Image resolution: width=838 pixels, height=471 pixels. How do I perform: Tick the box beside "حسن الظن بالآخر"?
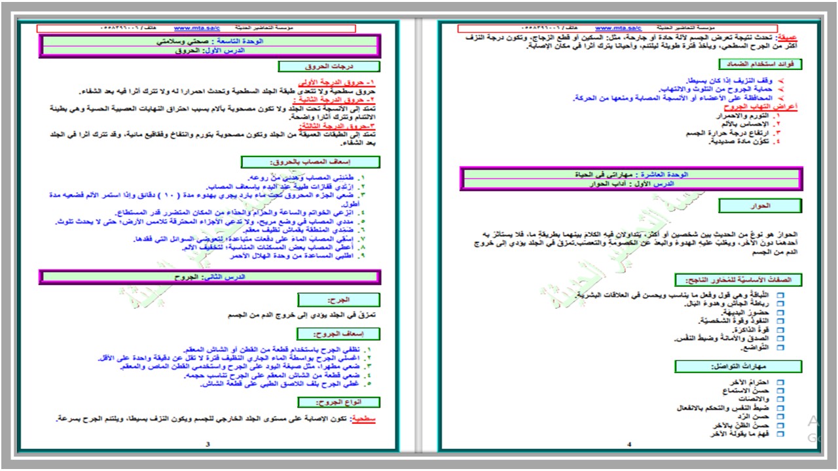[x=780, y=425]
